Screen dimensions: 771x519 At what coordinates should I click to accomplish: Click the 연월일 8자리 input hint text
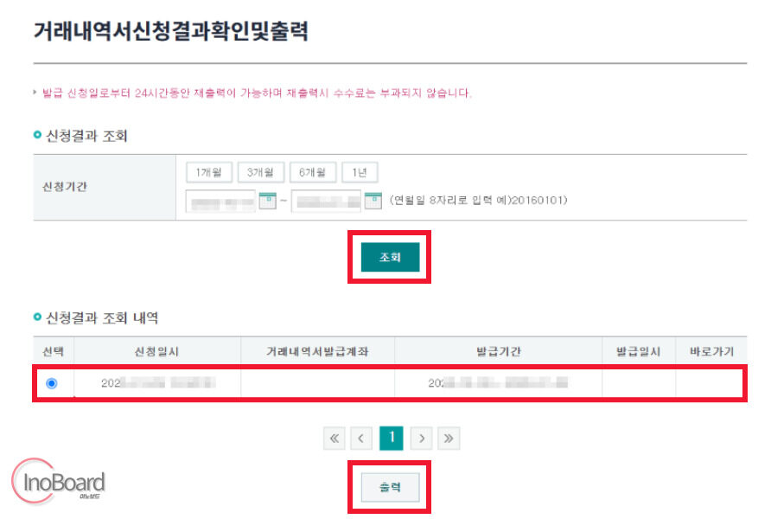(478, 200)
